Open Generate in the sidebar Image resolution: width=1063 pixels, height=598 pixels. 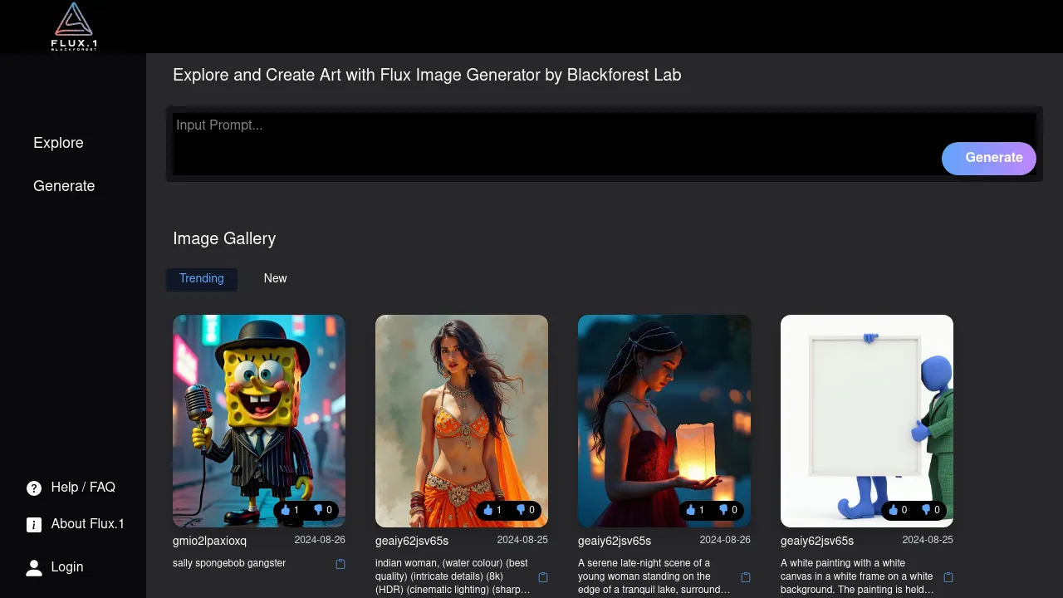64,186
